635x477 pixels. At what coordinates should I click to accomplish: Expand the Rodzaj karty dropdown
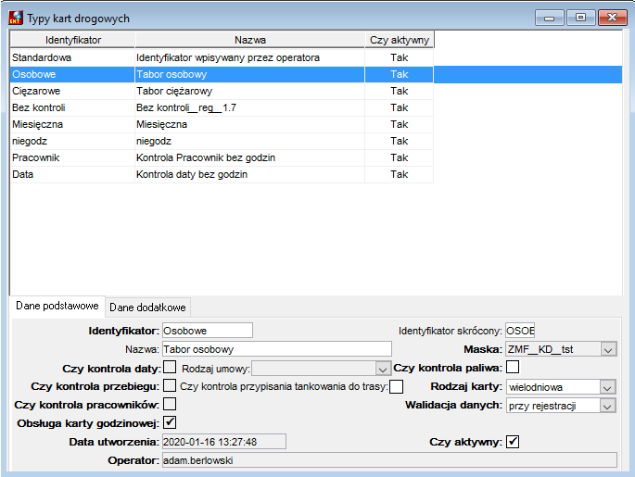click(x=607, y=387)
